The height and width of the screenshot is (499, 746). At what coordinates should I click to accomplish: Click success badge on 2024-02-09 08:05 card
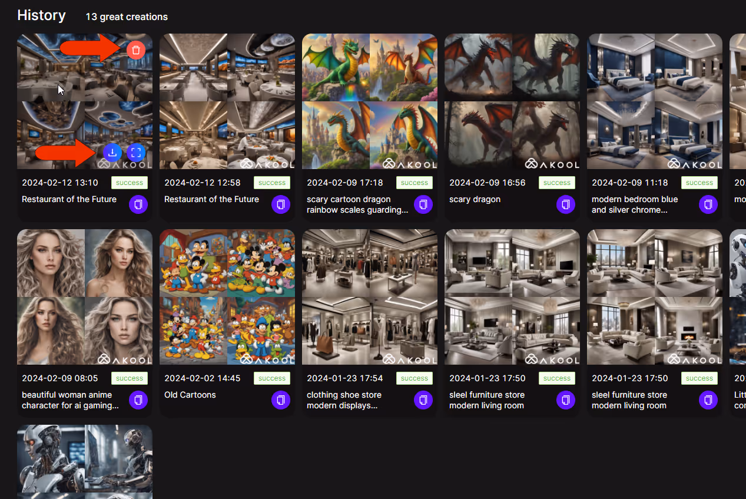click(x=130, y=378)
